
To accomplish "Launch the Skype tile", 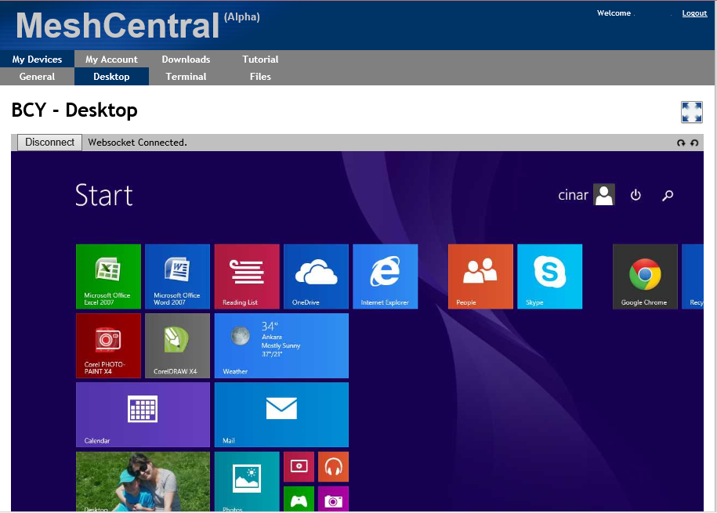I will (x=549, y=276).
